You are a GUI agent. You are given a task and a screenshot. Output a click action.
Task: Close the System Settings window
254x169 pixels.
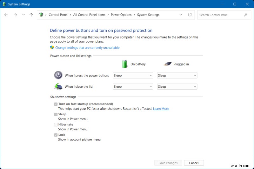[x=247, y=4]
